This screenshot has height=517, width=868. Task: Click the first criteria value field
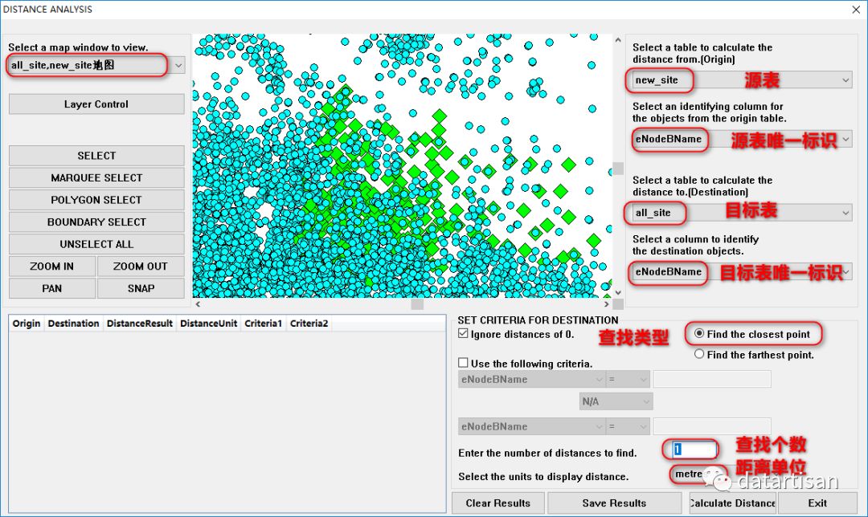(x=712, y=380)
